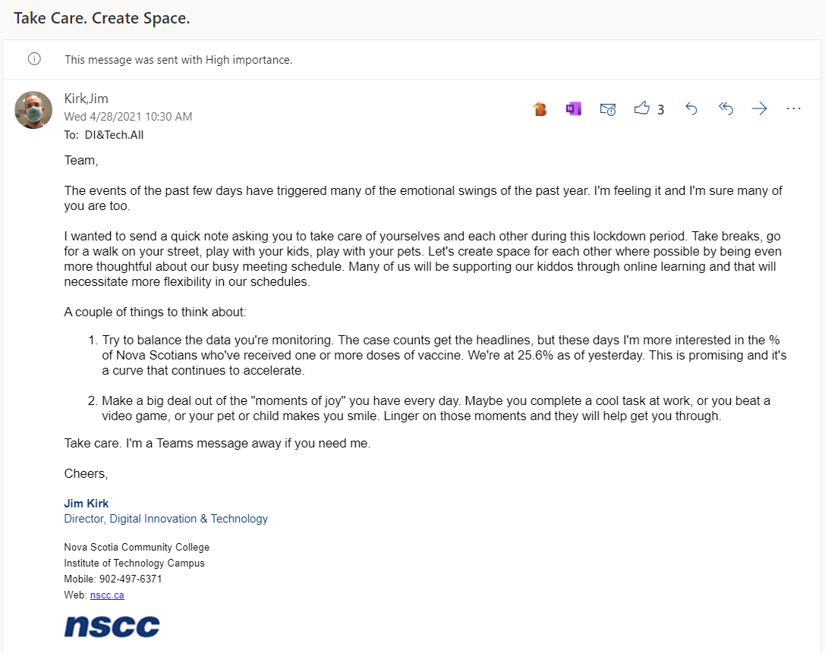825x653 pixels.
Task: Click the sender name Kirk,Jim
Action: (86, 99)
